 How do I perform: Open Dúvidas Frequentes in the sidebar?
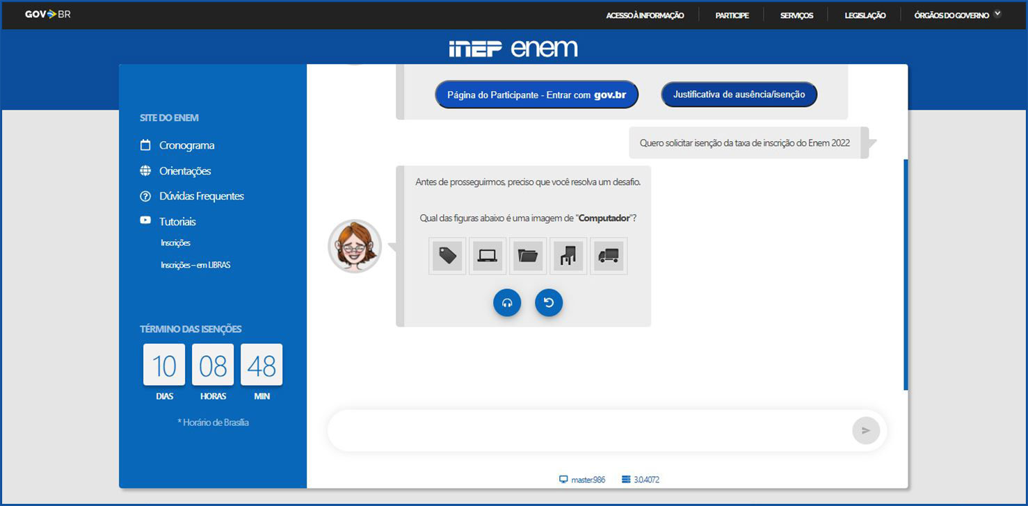click(x=201, y=196)
